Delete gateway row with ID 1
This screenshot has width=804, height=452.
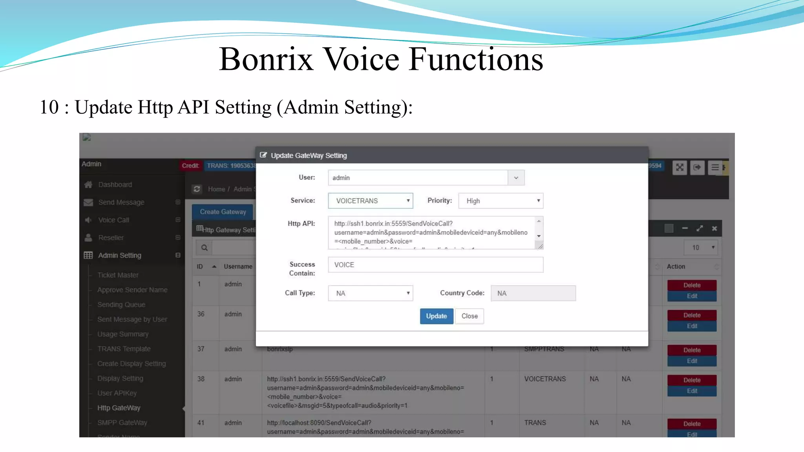[692, 285]
